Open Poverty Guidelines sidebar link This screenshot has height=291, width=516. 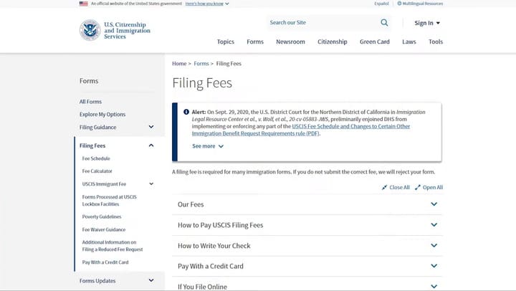102,216
